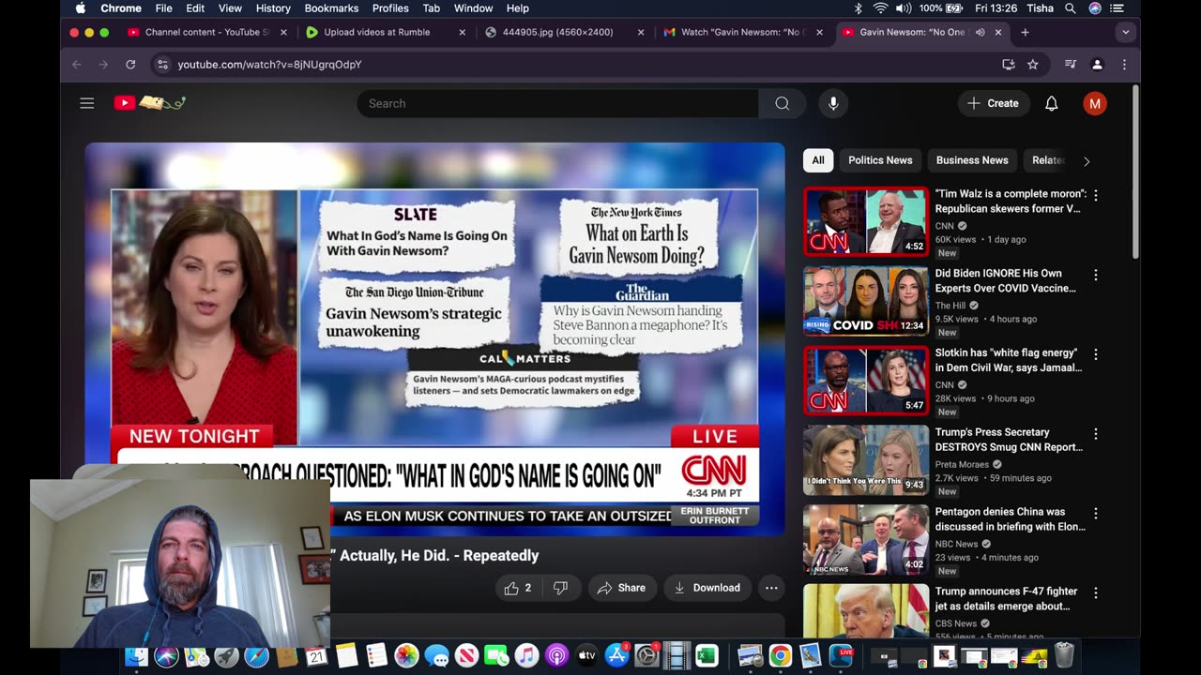This screenshot has width=1201, height=675.
Task: Open Preta Moraes channel link
Action: 963,464
